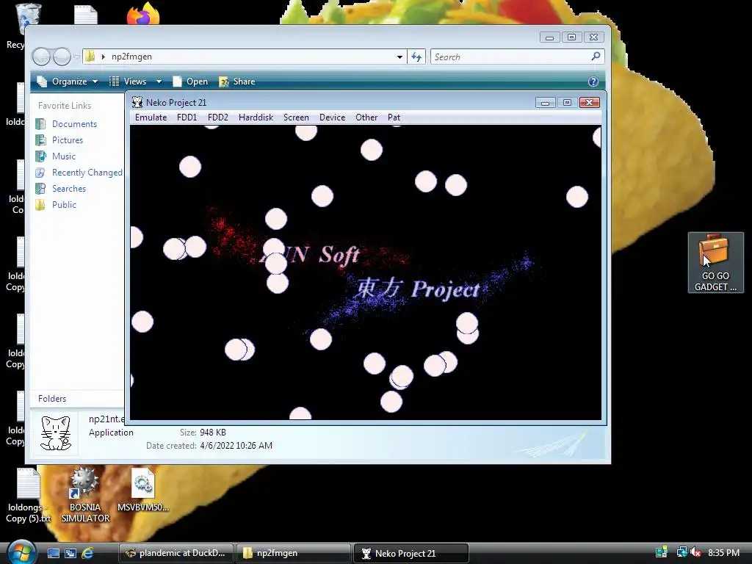Open Explorer help question mark icon
Viewport: 752px width, 564px height.
[x=593, y=82]
